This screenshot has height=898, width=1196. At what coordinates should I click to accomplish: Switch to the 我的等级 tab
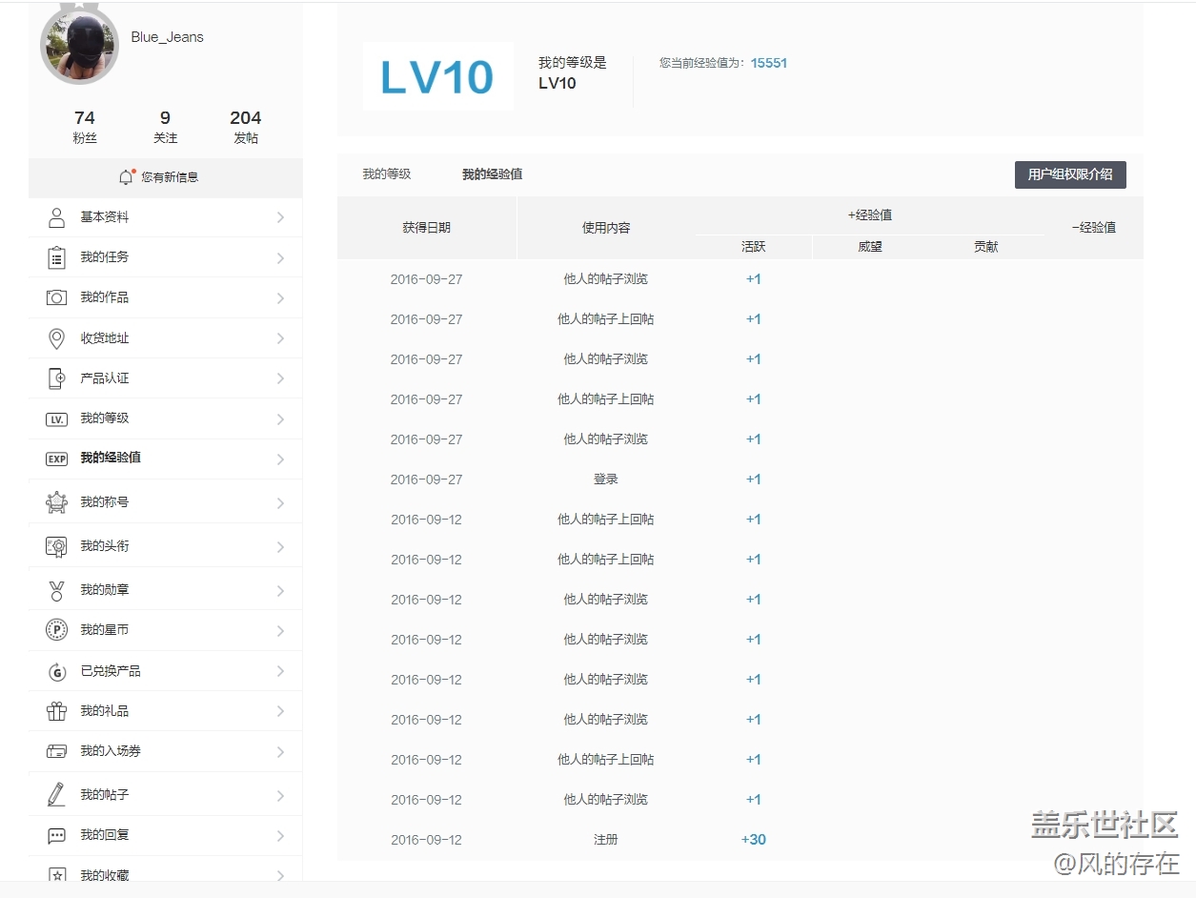click(x=386, y=174)
